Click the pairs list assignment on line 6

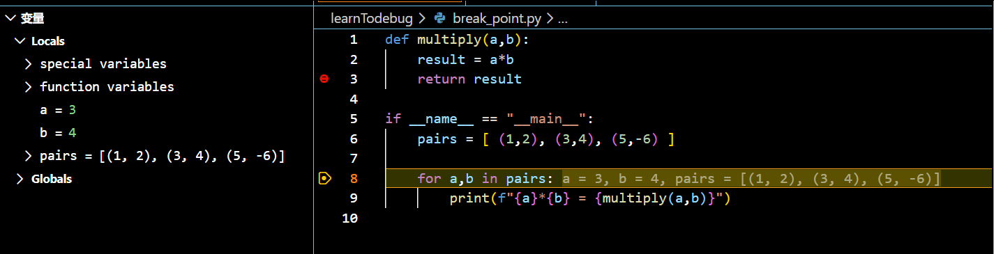[x=545, y=139]
